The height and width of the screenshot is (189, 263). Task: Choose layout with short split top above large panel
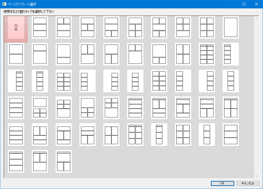(135, 54)
